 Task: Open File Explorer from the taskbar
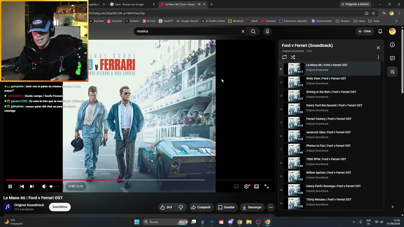(x=249, y=222)
